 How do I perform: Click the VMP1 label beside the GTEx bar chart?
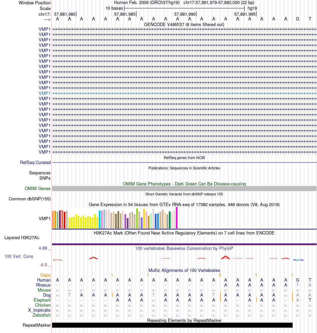pos(45,218)
